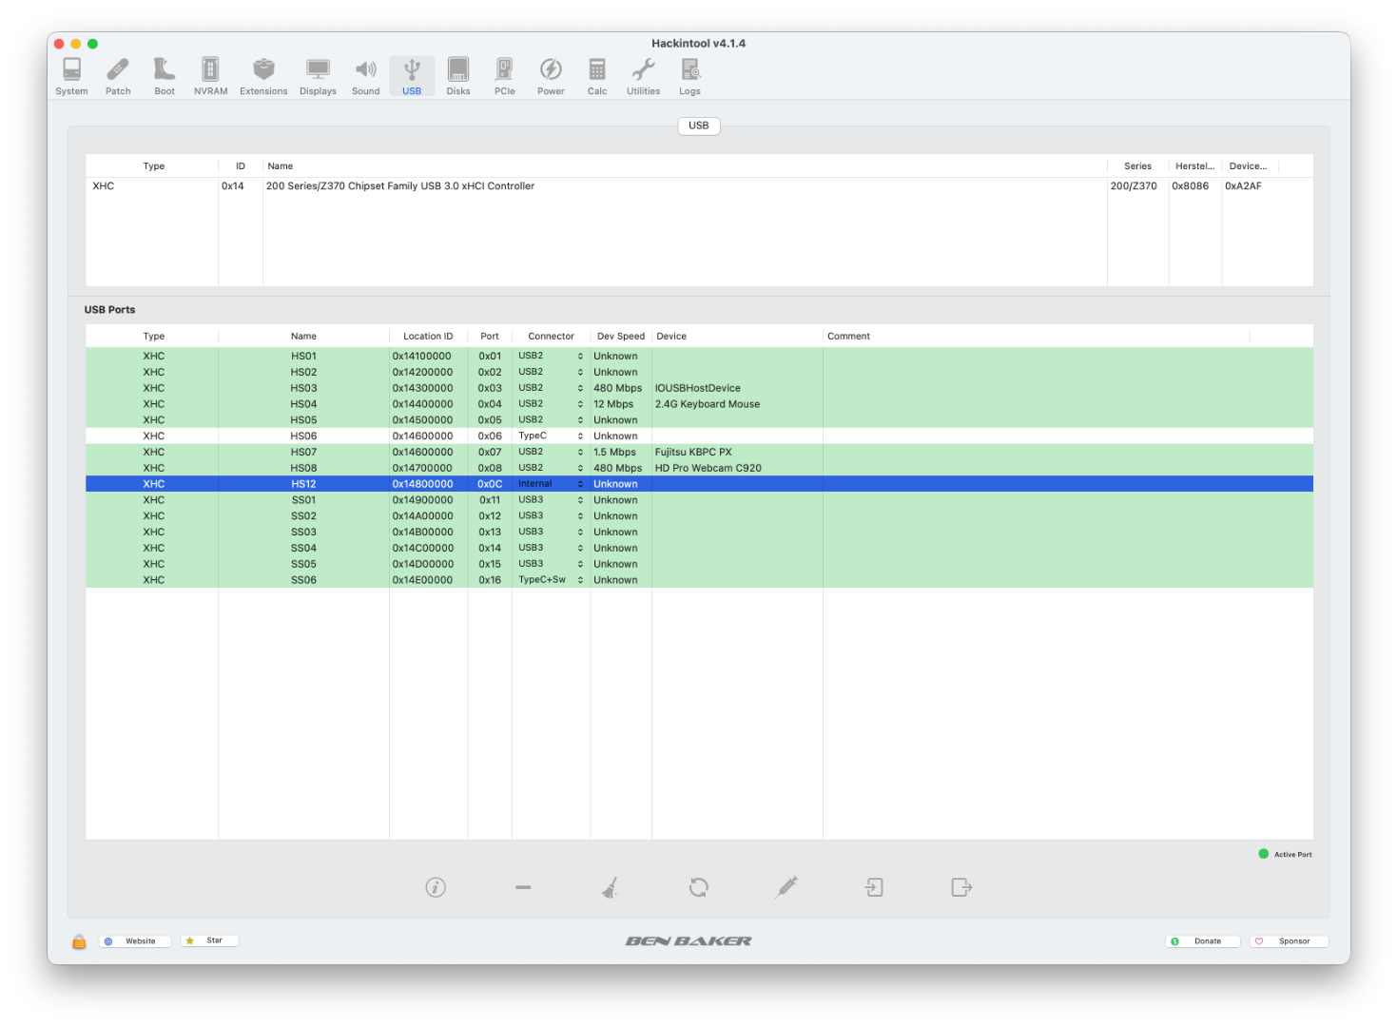
Task: Open the Patch toolbar section
Action: (118, 76)
